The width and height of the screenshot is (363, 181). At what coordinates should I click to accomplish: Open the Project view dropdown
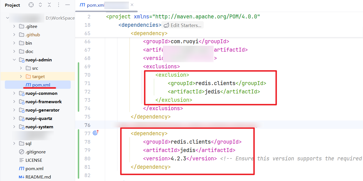(13, 5)
